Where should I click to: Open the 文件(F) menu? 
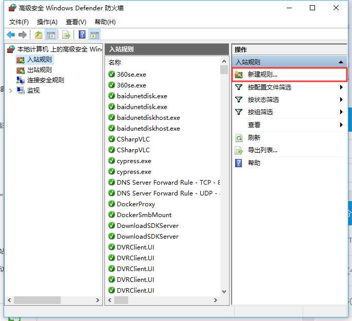point(19,22)
